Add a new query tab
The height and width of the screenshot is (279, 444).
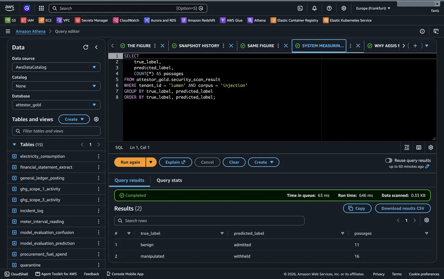tap(415, 46)
